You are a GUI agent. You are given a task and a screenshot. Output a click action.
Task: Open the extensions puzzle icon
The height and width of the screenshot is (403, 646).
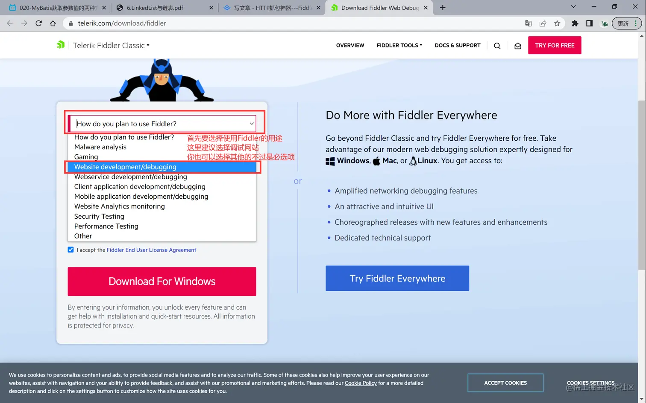(x=575, y=23)
